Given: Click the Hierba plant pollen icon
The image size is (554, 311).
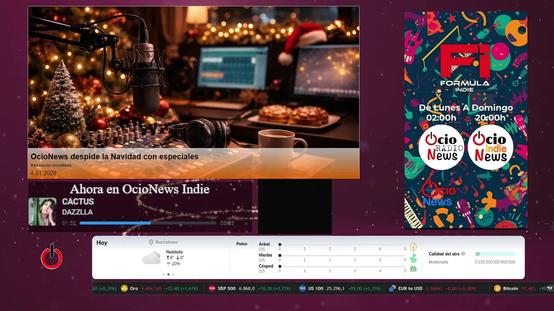Looking at the screenshot, I should point(413,258).
